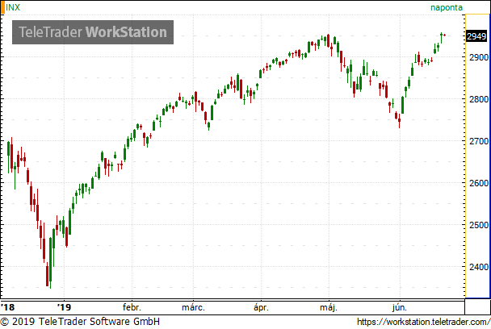This screenshot has width=491, height=329.
Task: Click the '18 year axis label
Action: click(x=8, y=307)
